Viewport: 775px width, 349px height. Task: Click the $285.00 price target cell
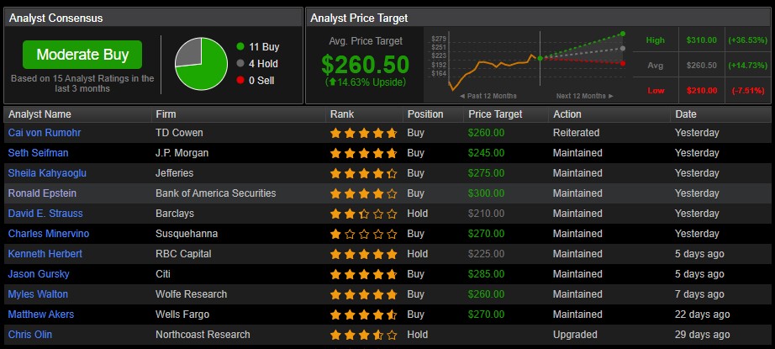tap(487, 274)
